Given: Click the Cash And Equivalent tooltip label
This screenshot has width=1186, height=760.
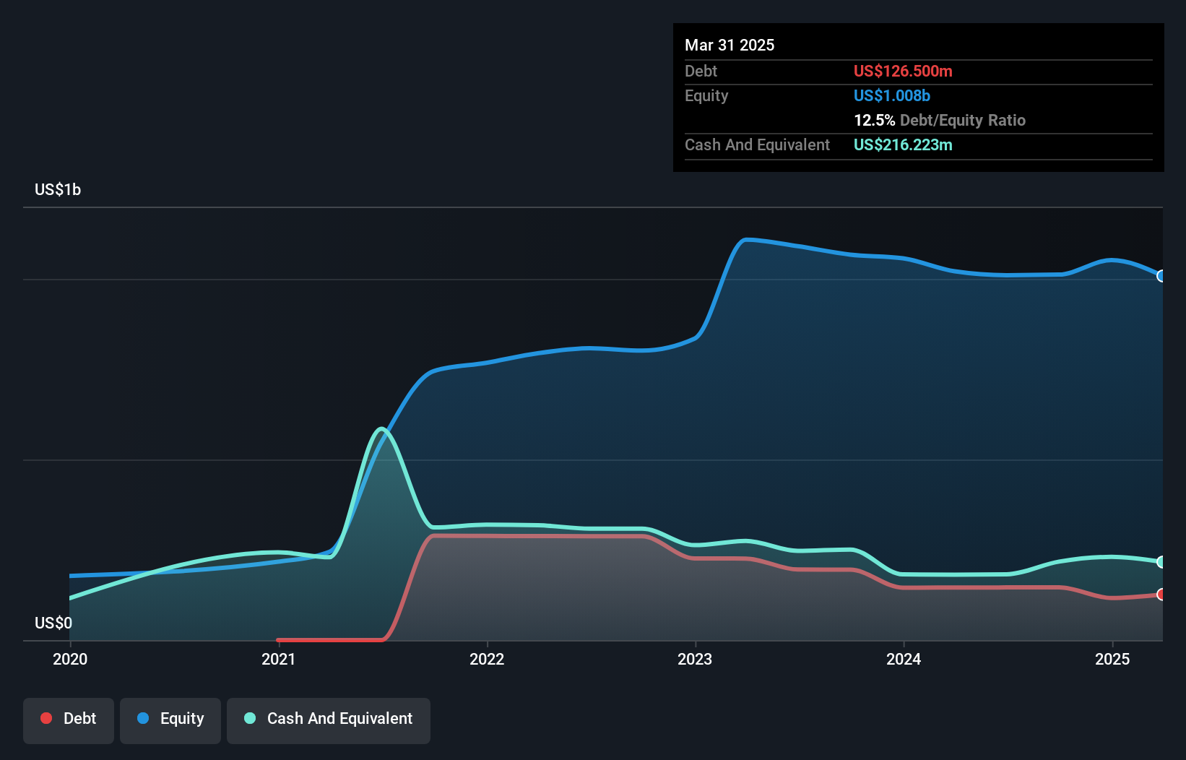Looking at the screenshot, I should [x=757, y=144].
